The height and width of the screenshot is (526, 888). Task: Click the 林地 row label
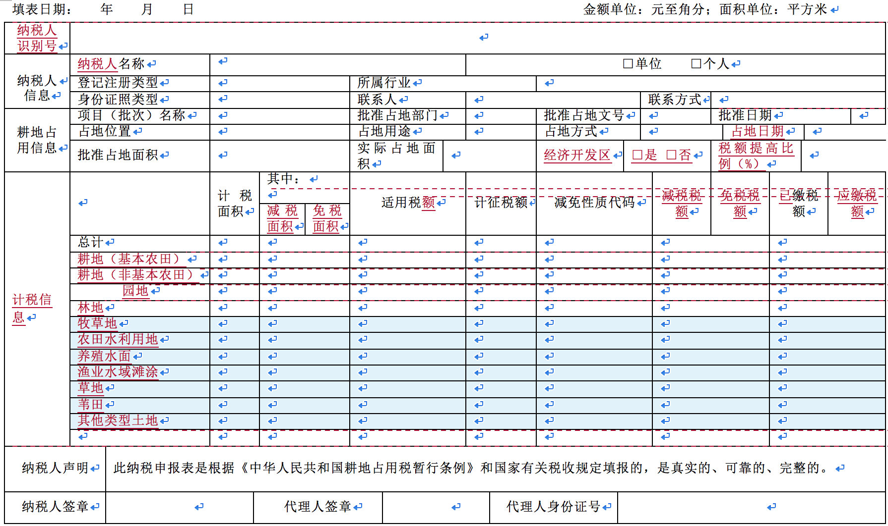click(91, 308)
